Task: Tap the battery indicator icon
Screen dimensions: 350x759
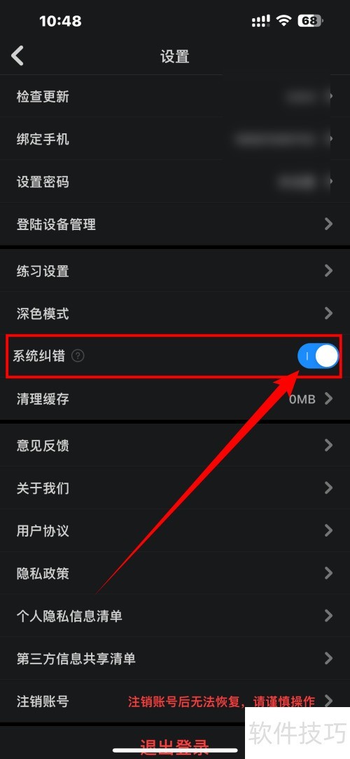Action: click(310, 20)
